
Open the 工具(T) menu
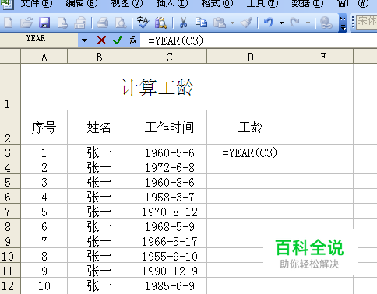262,4
